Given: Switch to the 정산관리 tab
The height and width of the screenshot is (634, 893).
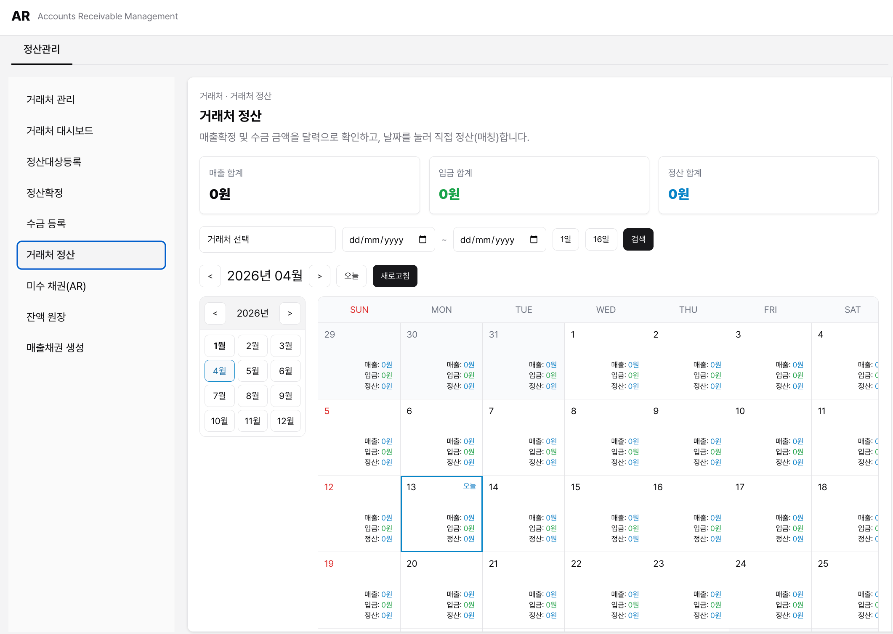Looking at the screenshot, I should point(42,50).
